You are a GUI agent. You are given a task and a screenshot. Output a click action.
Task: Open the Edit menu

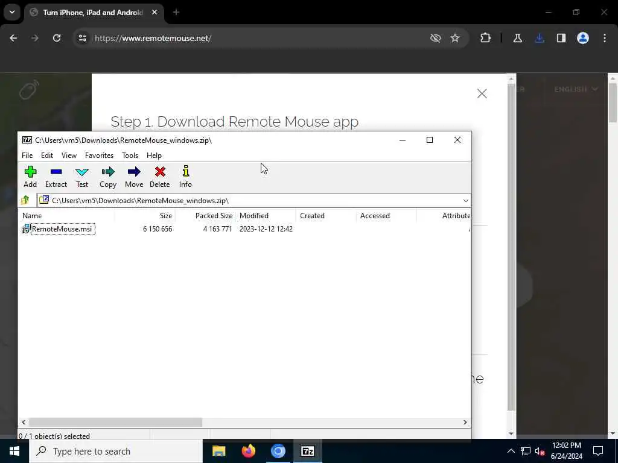[47, 156]
